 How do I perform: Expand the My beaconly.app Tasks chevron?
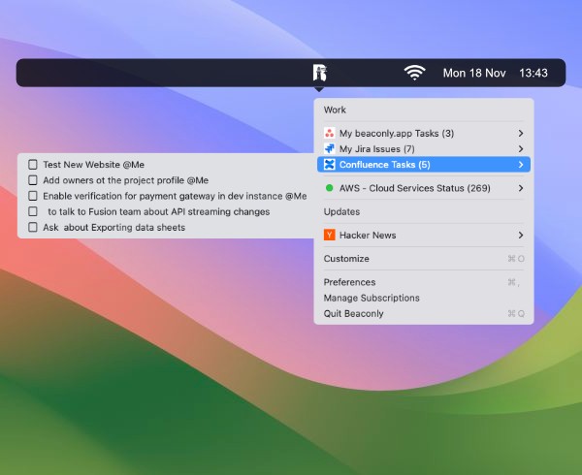(521, 133)
